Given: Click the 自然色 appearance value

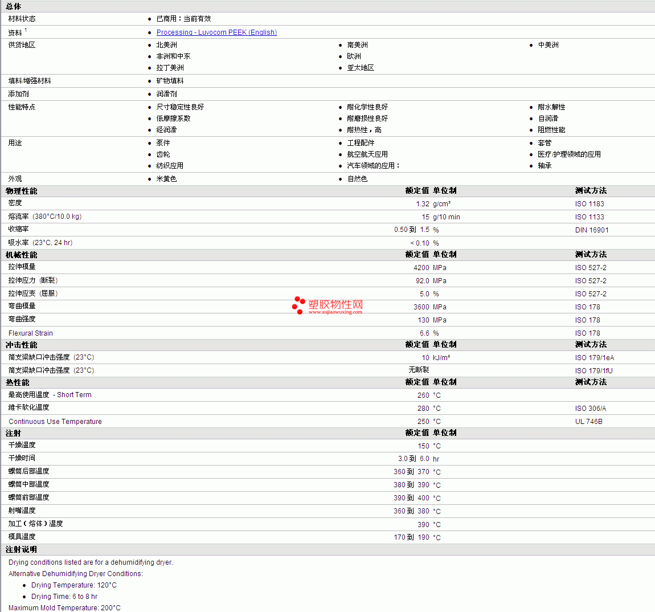Looking at the screenshot, I should coord(357,179).
